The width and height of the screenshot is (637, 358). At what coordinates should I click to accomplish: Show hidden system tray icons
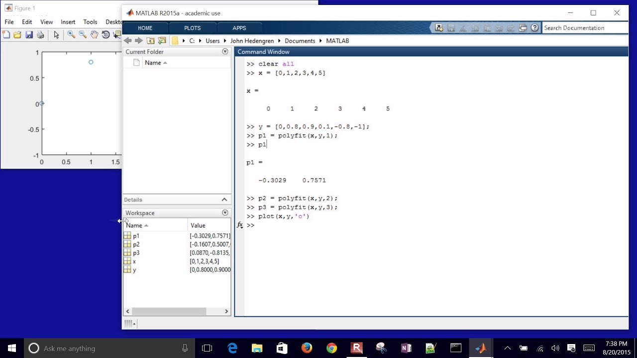tap(507, 348)
